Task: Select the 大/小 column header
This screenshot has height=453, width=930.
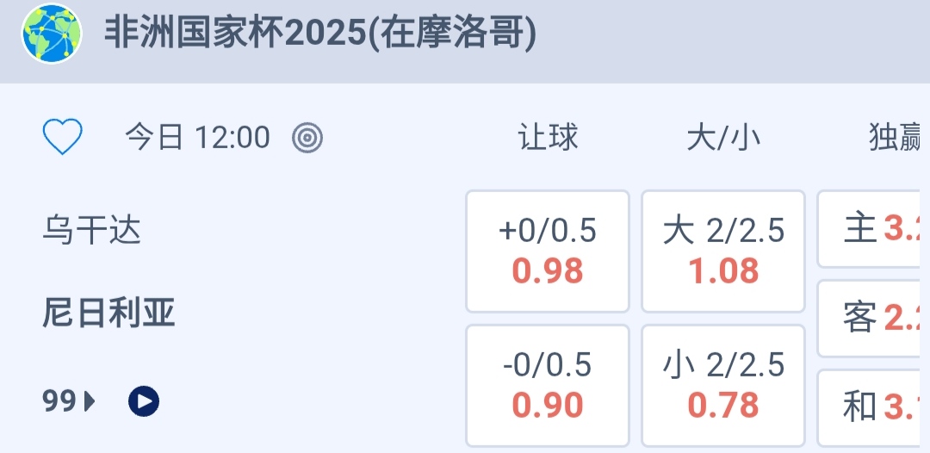Action: pos(723,138)
